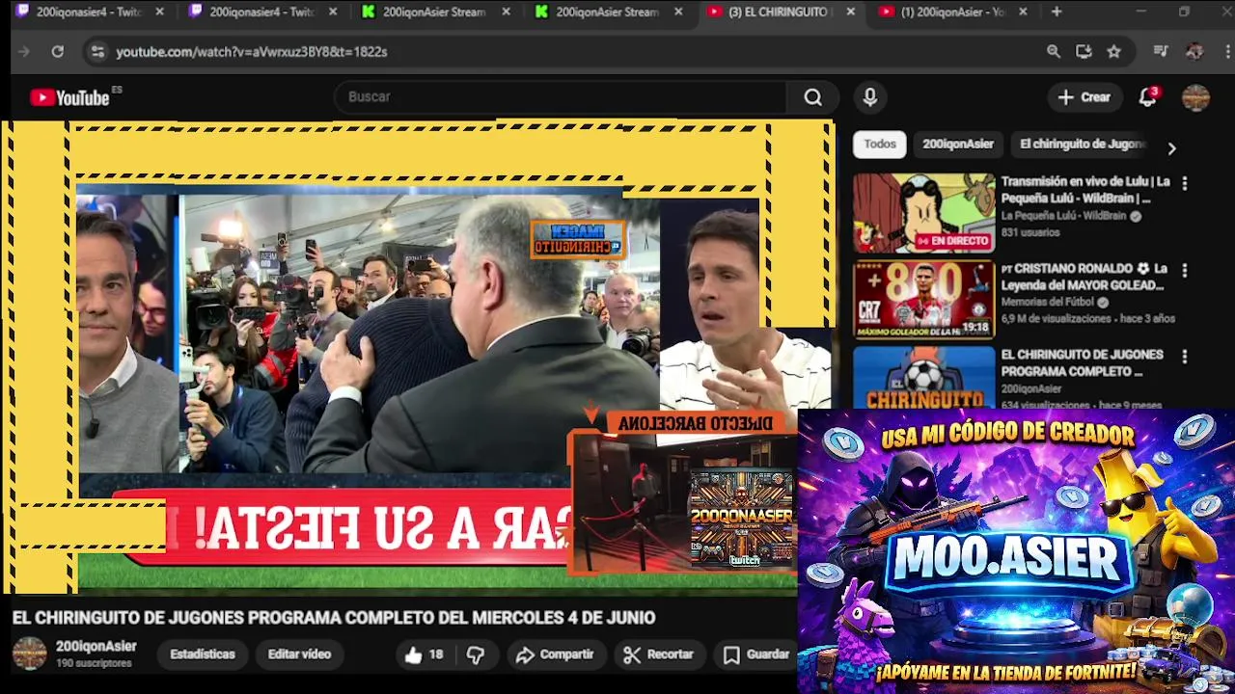Start voice search with the microphone icon
The width and height of the screenshot is (1235, 694).
[x=869, y=97]
